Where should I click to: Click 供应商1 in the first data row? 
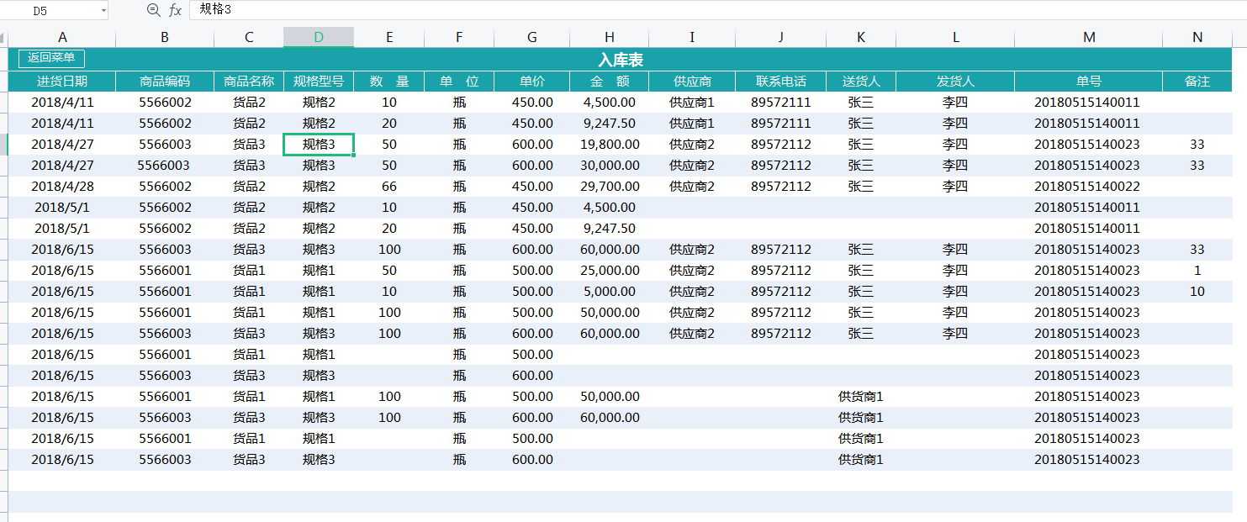click(692, 103)
